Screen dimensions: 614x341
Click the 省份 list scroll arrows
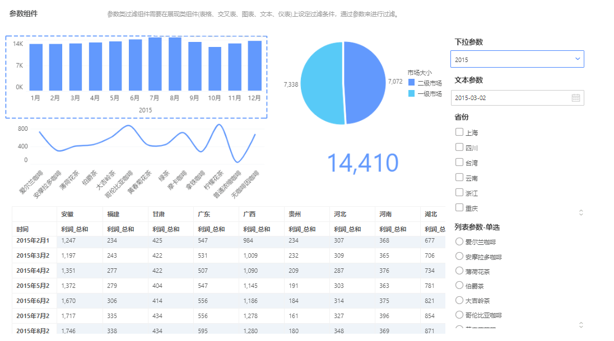click(581, 212)
